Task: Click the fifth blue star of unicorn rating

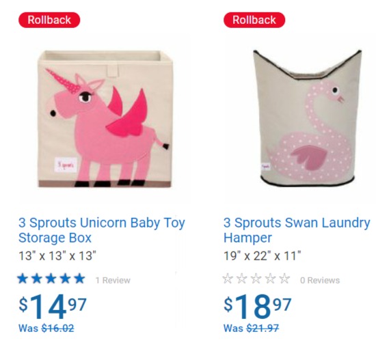Action: tap(79, 279)
